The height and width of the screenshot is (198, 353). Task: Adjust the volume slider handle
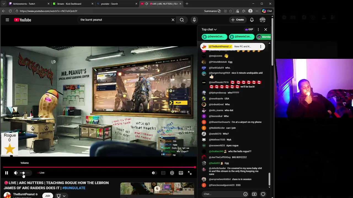[x=23, y=173]
